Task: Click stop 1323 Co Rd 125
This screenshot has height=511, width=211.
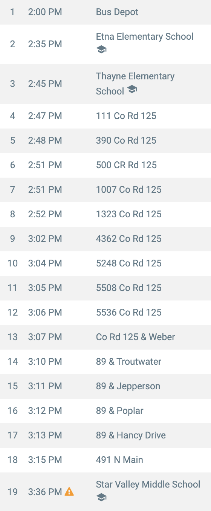Action: coord(105,214)
